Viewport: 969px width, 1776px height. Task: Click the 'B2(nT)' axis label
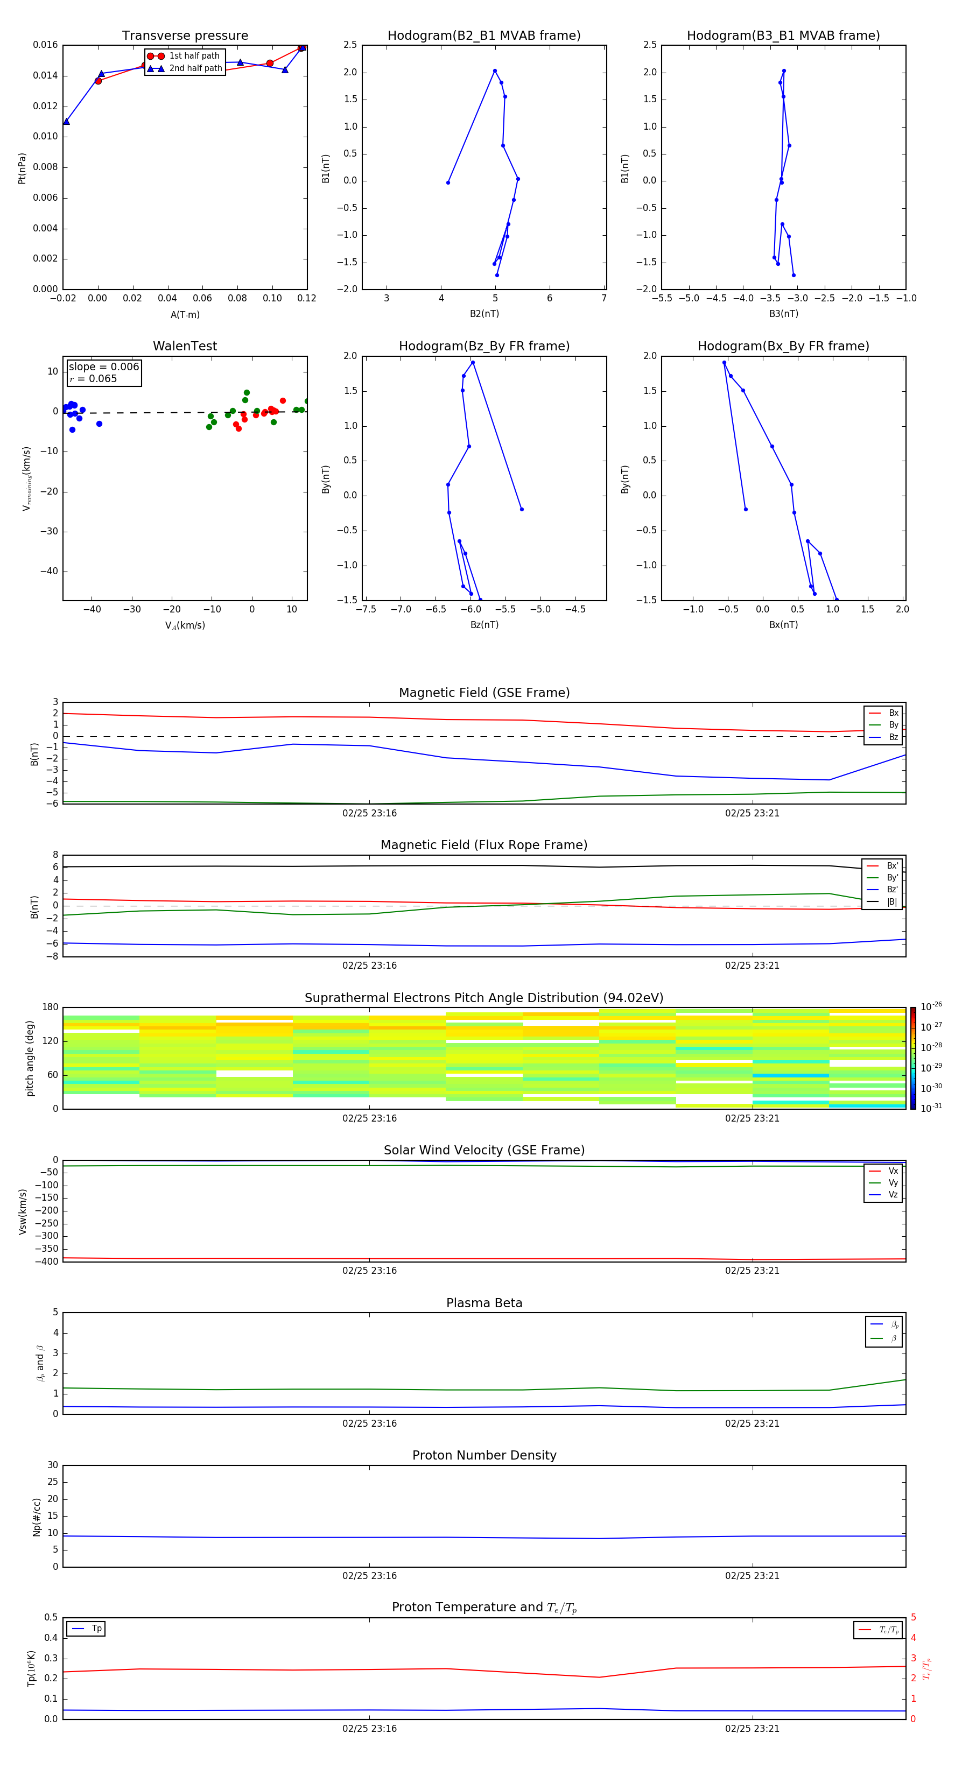point(484,314)
